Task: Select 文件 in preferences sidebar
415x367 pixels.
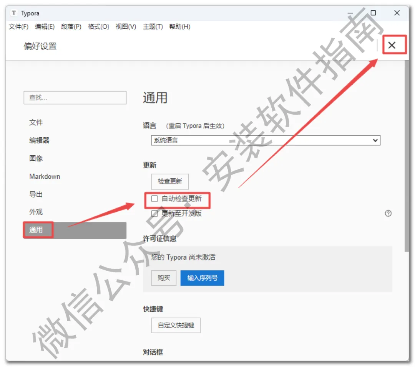Action: click(75, 122)
